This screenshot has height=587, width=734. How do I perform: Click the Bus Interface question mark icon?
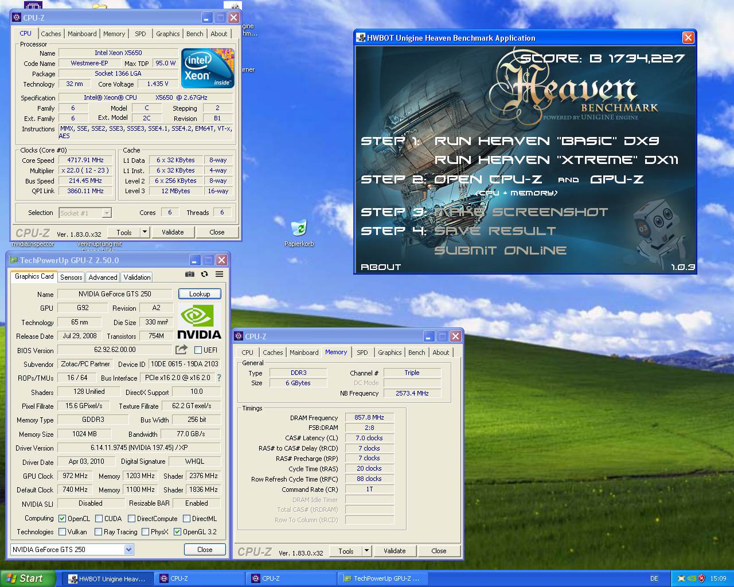pos(218,378)
